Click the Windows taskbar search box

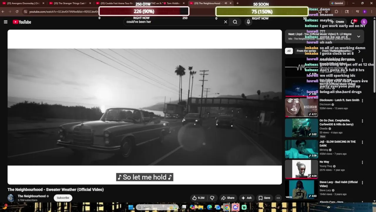pyautogui.click(x=157, y=207)
